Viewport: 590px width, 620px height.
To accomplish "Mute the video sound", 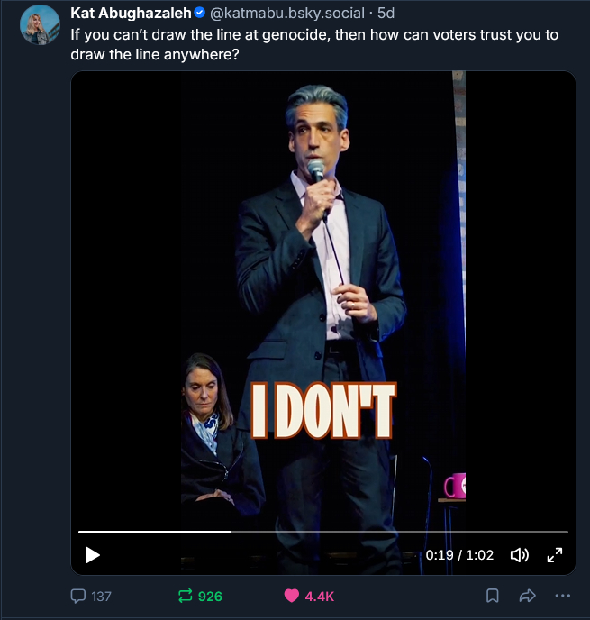I will point(520,555).
